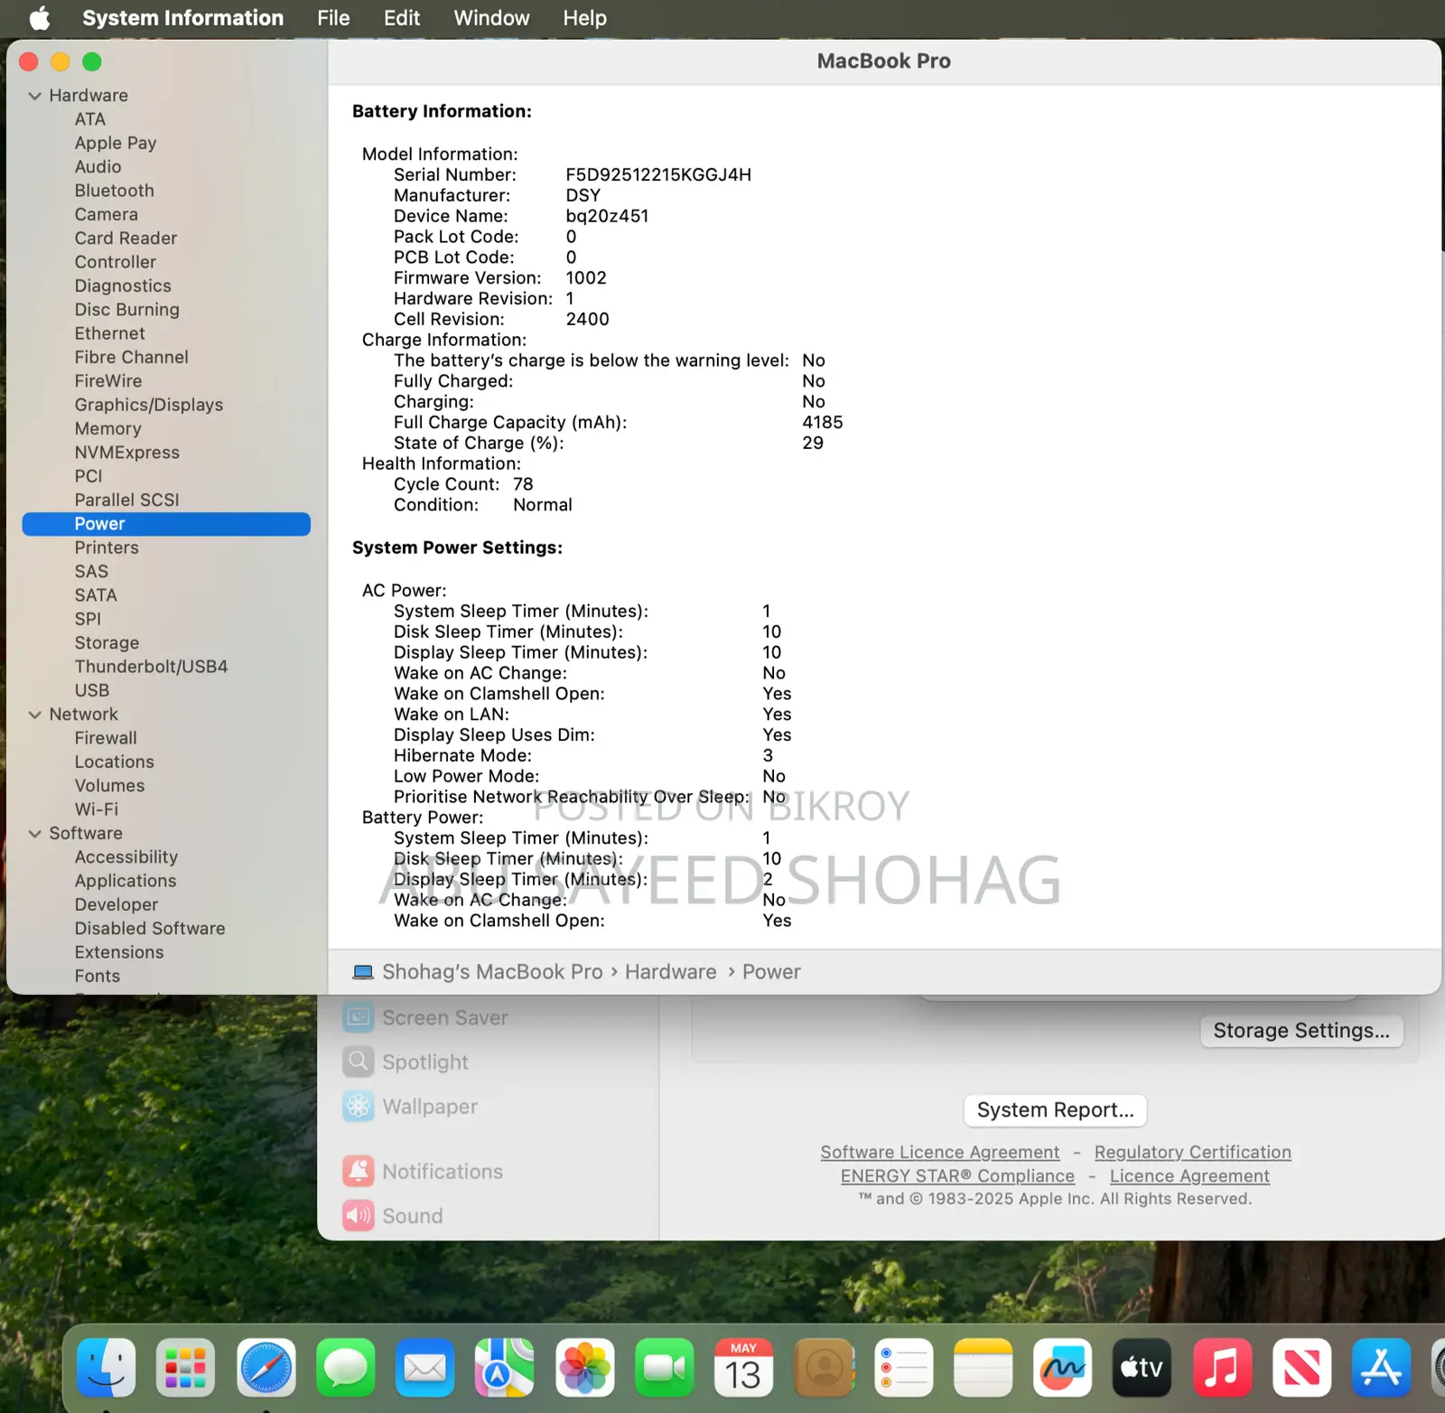The width and height of the screenshot is (1445, 1413).
Task: Click the Notifications icon in System Settings
Action: [x=359, y=1171]
